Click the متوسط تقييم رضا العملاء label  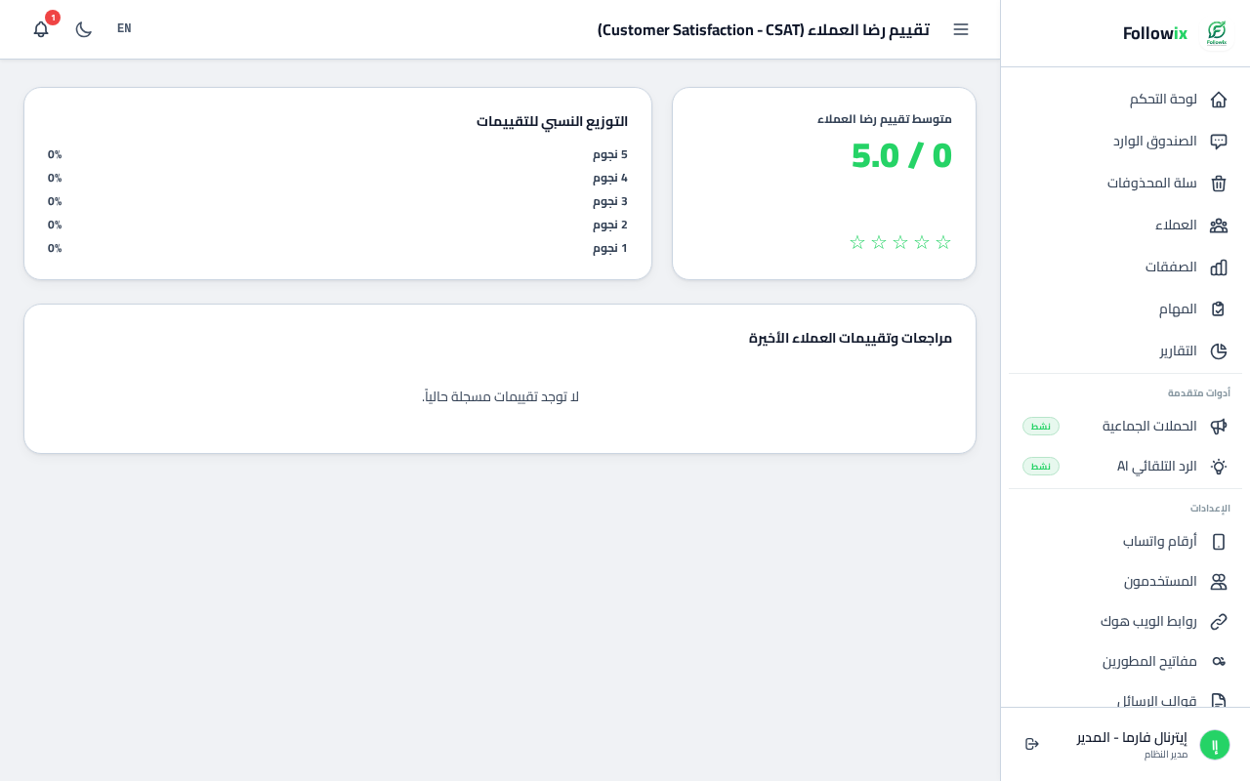(x=885, y=119)
